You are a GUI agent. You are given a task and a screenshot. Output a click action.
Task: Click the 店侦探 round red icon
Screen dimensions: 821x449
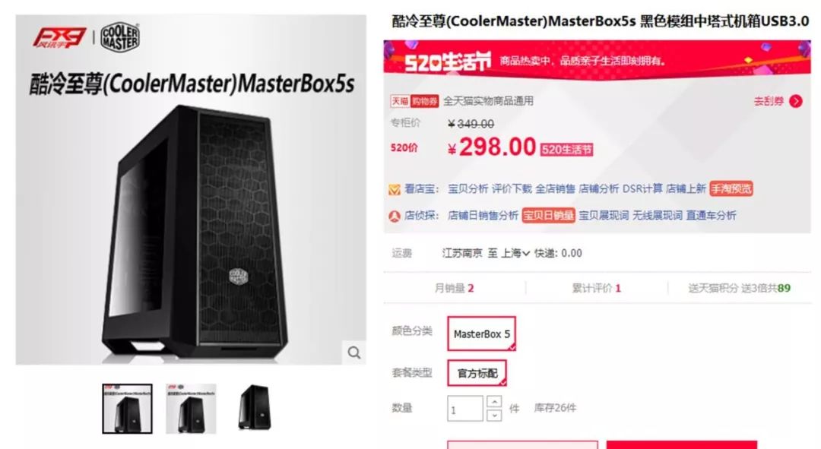click(x=395, y=216)
